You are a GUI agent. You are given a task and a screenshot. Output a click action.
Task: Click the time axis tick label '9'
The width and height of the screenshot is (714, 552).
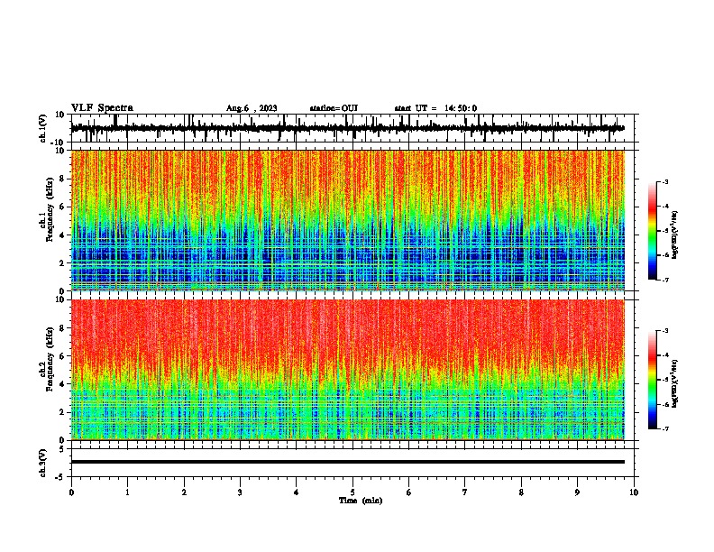click(x=577, y=492)
